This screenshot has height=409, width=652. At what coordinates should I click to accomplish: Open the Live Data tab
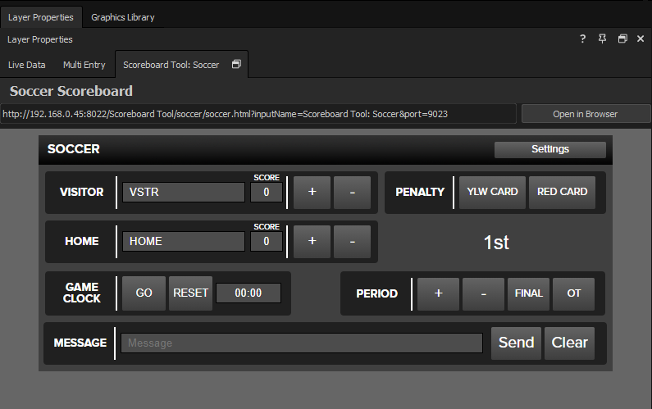pos(26,64)
